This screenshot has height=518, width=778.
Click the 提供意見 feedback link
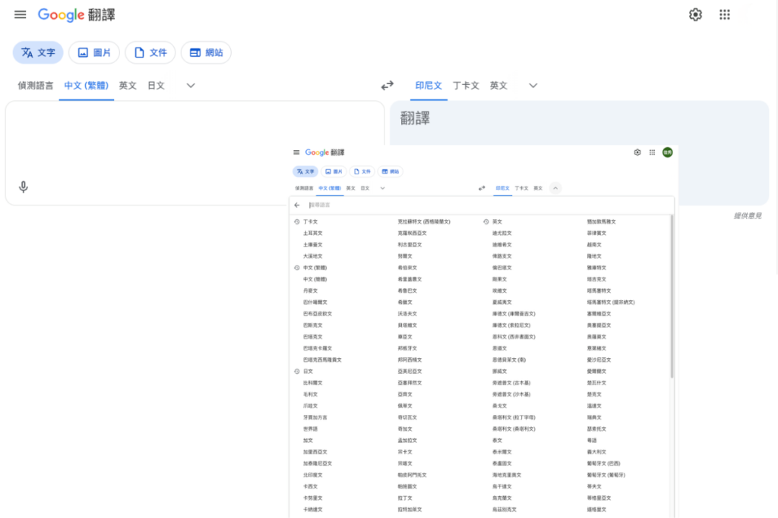click(749, 215)
